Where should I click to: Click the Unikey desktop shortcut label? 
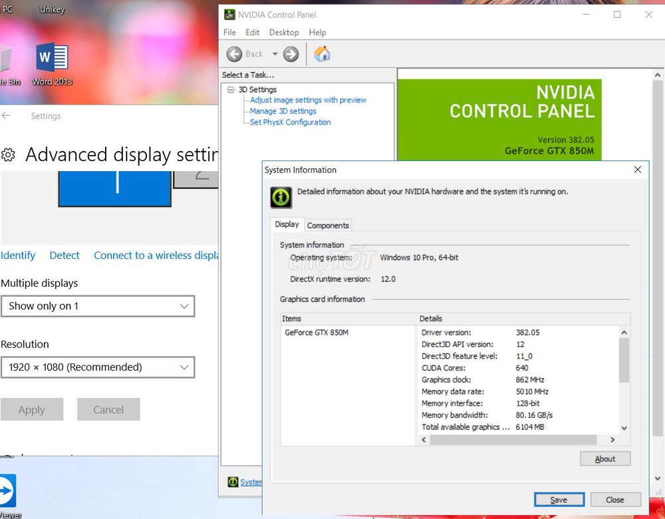pos(52,9)
